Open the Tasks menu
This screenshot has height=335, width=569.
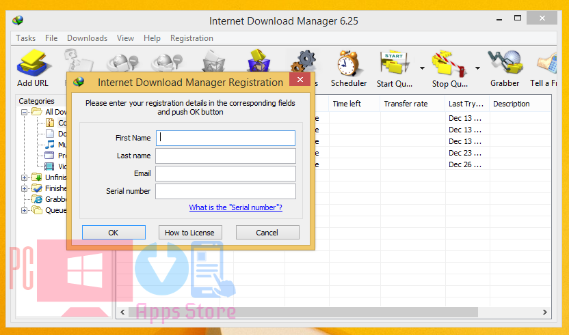26,38
